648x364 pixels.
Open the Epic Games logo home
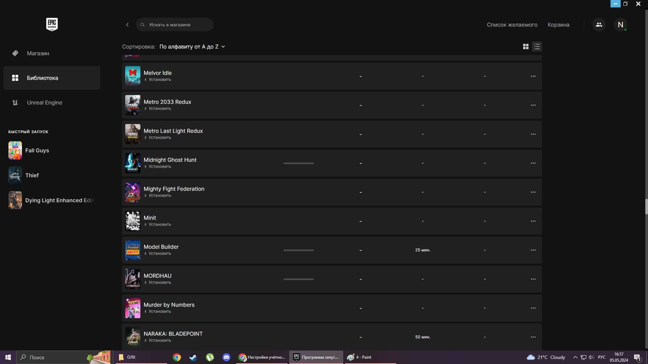52,24
